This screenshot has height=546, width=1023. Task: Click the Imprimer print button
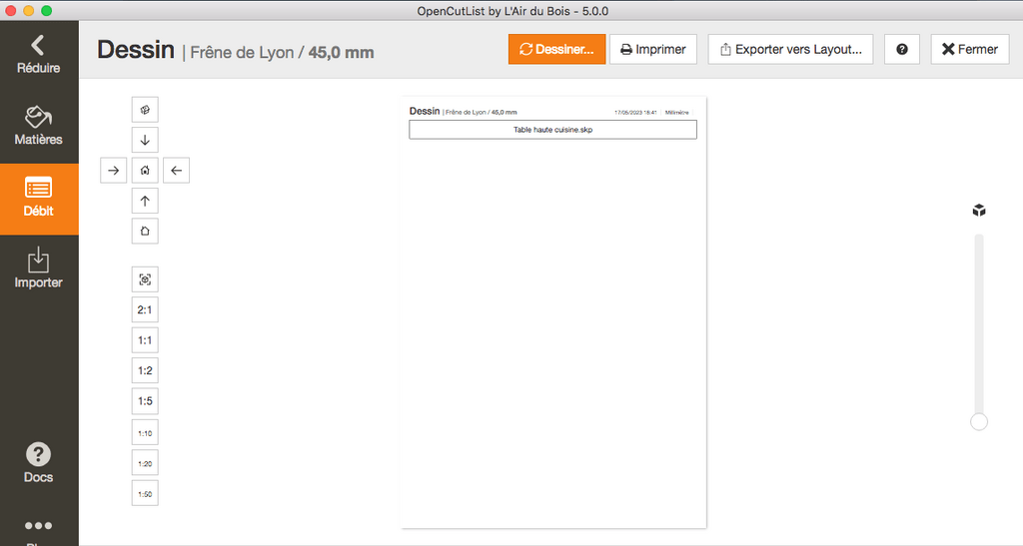coord(653,49)
